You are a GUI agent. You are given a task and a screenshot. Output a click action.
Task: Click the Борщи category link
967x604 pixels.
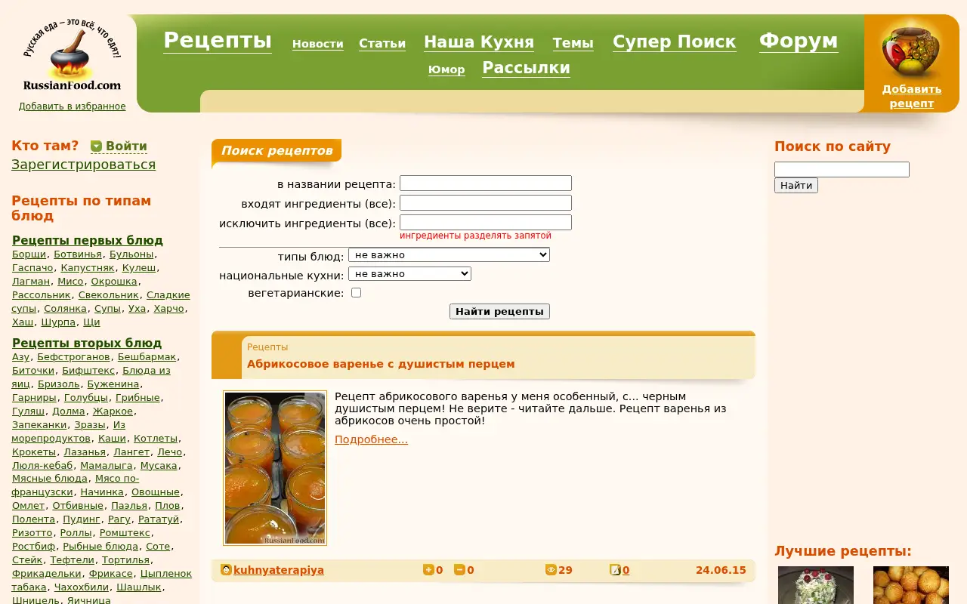tap(29, 254)
